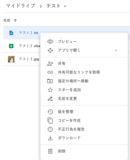Open the テスト folder dropdown arrow
This screenshot has height=160, width=130.
click(x=65, y=6)
